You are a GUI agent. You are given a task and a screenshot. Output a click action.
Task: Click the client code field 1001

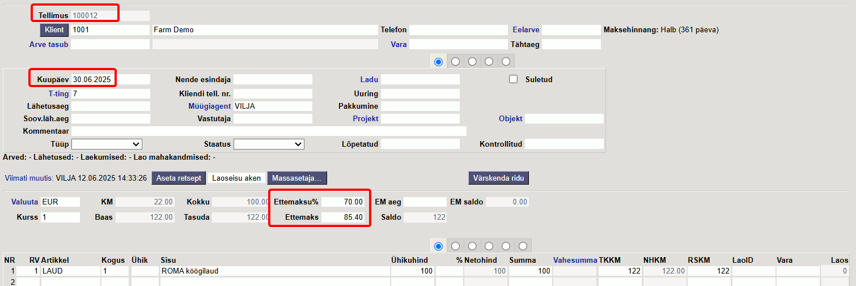(x=111, y=30)
